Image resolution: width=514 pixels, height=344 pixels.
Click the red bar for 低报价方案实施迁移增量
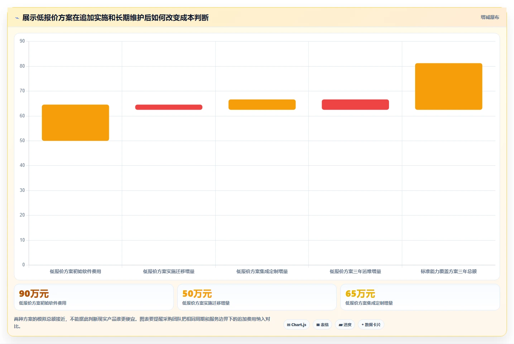[169, 107]
